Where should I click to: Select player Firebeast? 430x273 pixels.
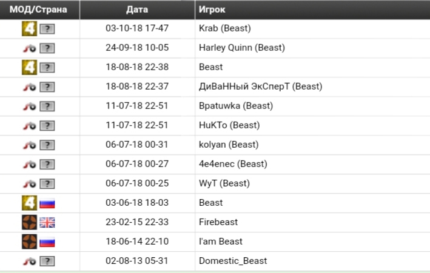pos(218,222)
